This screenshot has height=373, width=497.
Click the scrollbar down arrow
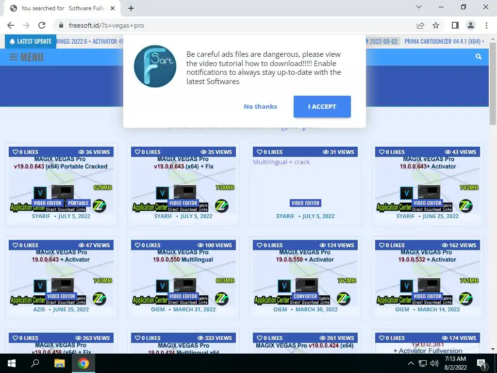pos(493,349)
